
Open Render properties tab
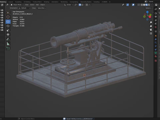(x=156, y=13)
